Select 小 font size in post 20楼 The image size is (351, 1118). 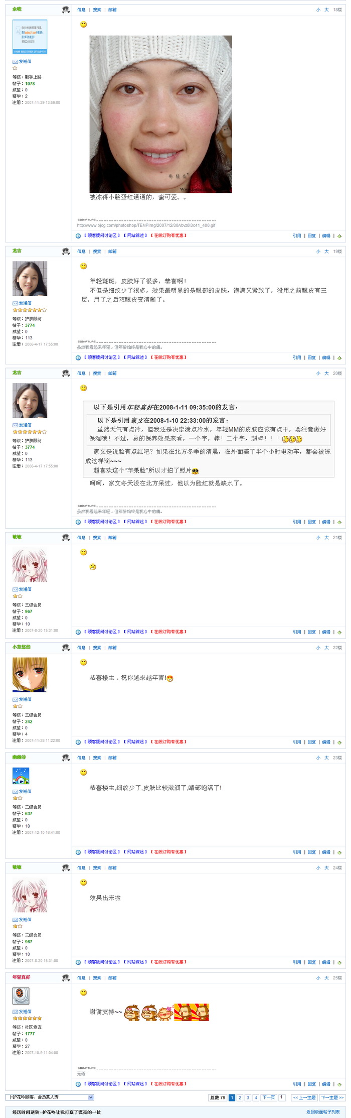pyautogui.click(x=318, y=374)
